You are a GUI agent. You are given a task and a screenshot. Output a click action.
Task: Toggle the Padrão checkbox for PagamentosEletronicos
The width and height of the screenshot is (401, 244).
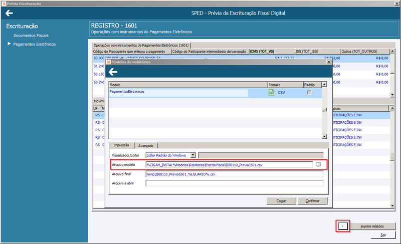[309, 93]
